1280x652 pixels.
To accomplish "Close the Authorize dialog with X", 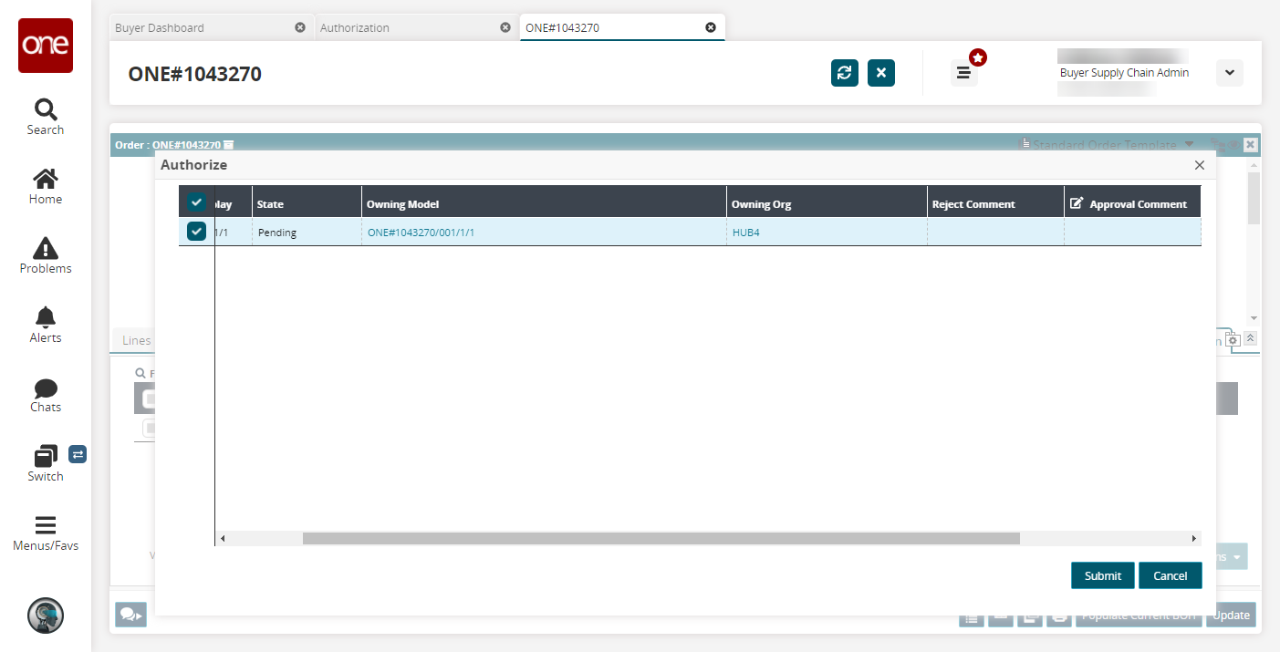I will click(1200, 165).
